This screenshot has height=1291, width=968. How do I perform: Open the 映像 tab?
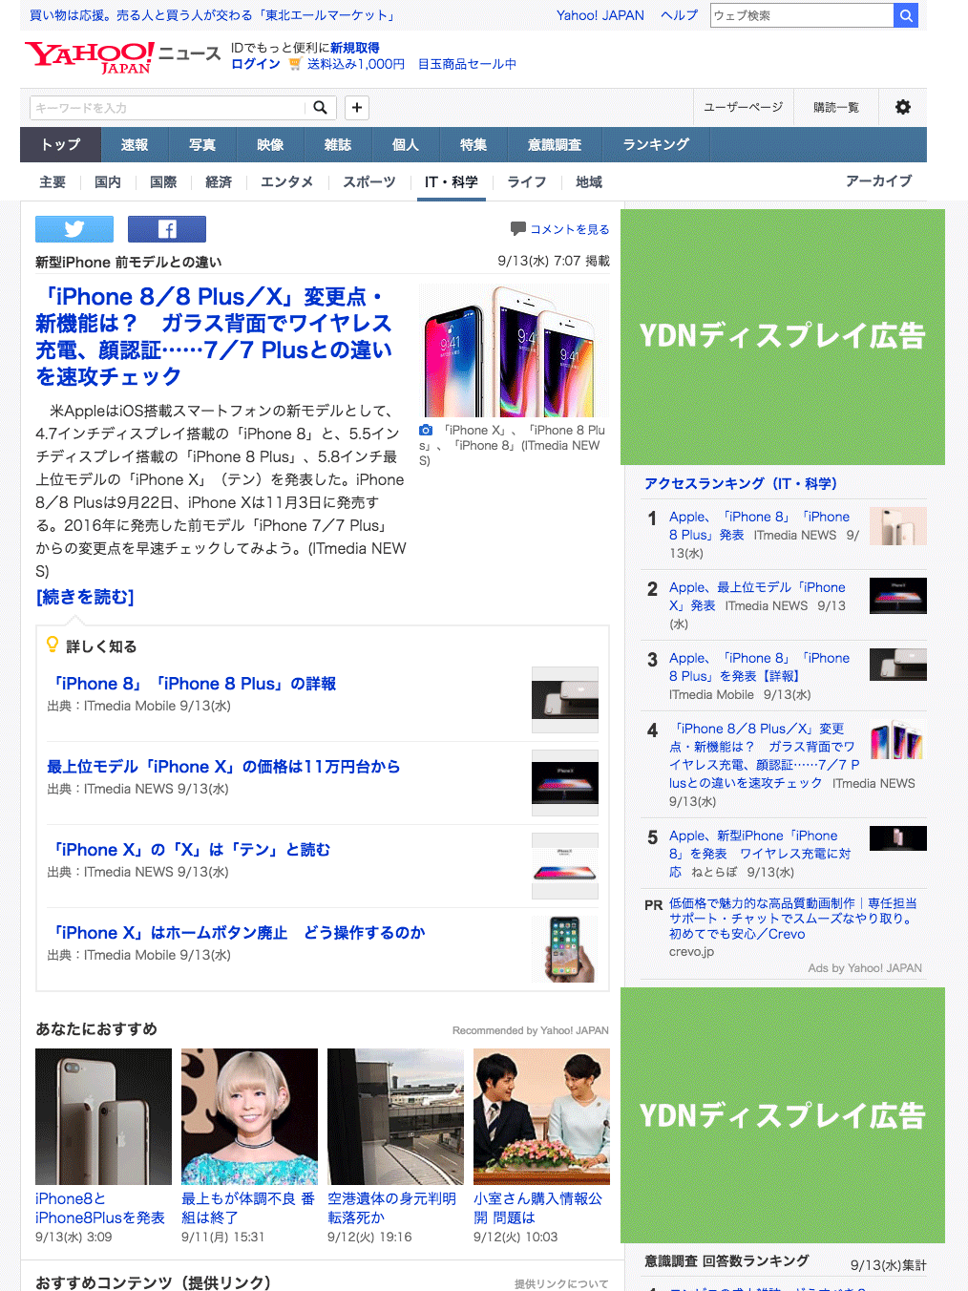[270, 144]
